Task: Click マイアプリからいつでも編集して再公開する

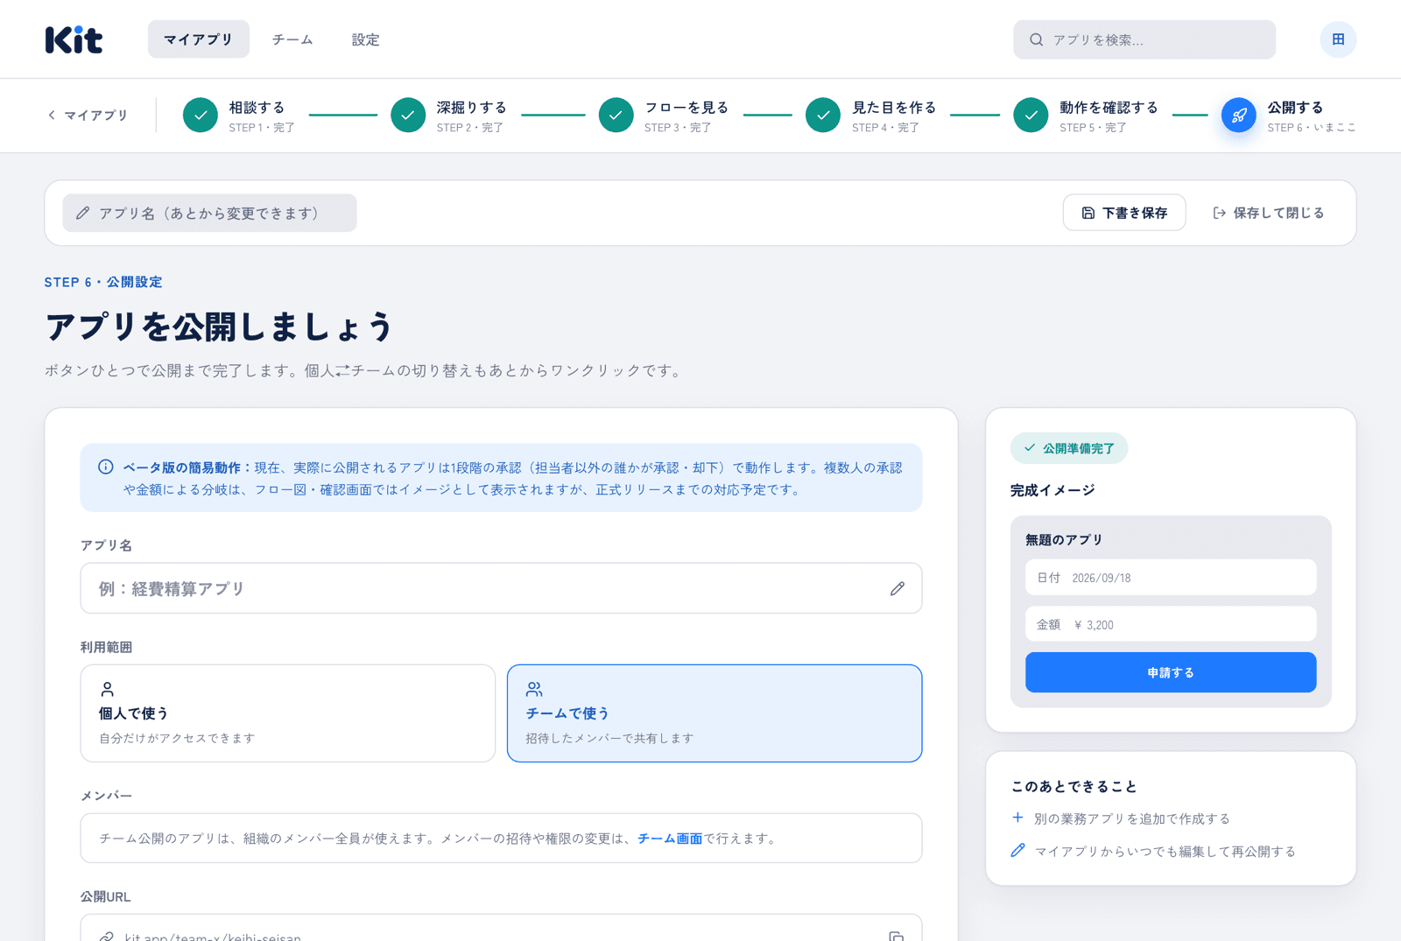Action: click(x=1153, y=851)
